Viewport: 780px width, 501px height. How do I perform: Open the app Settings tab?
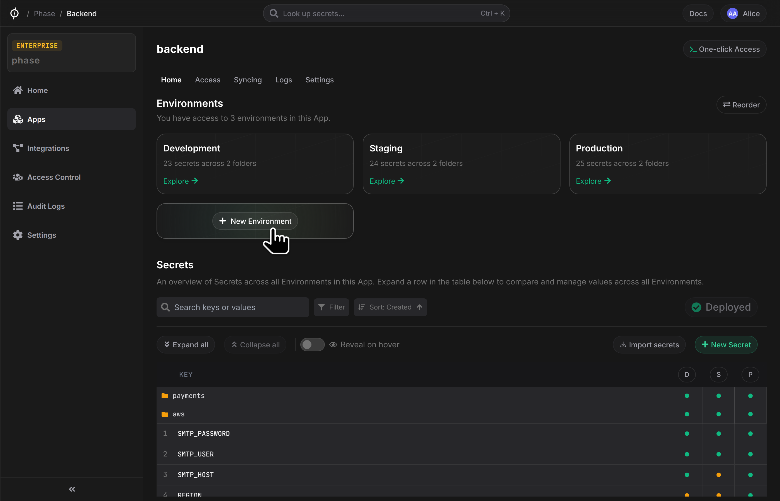coord(319,80)
